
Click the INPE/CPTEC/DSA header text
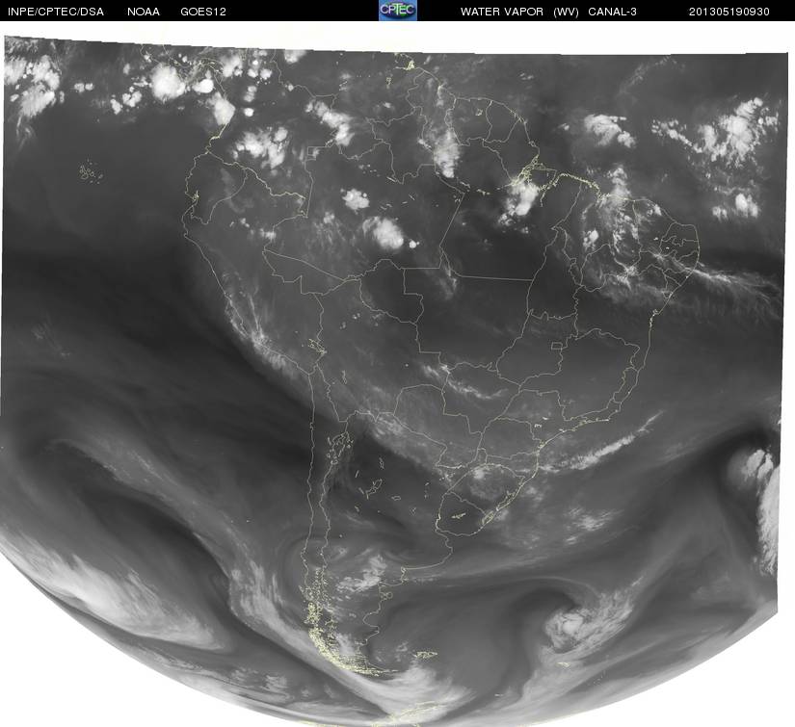pyautogui.click(x=56, y=12)
